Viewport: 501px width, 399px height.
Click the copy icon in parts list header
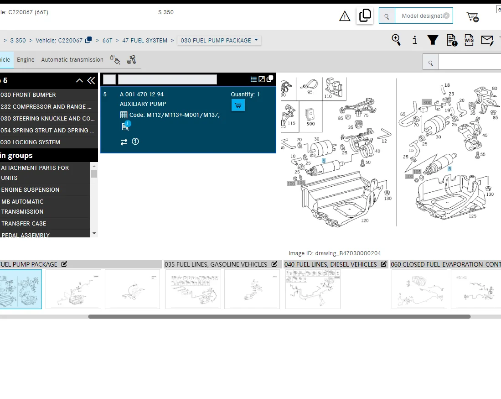[270, 79]
